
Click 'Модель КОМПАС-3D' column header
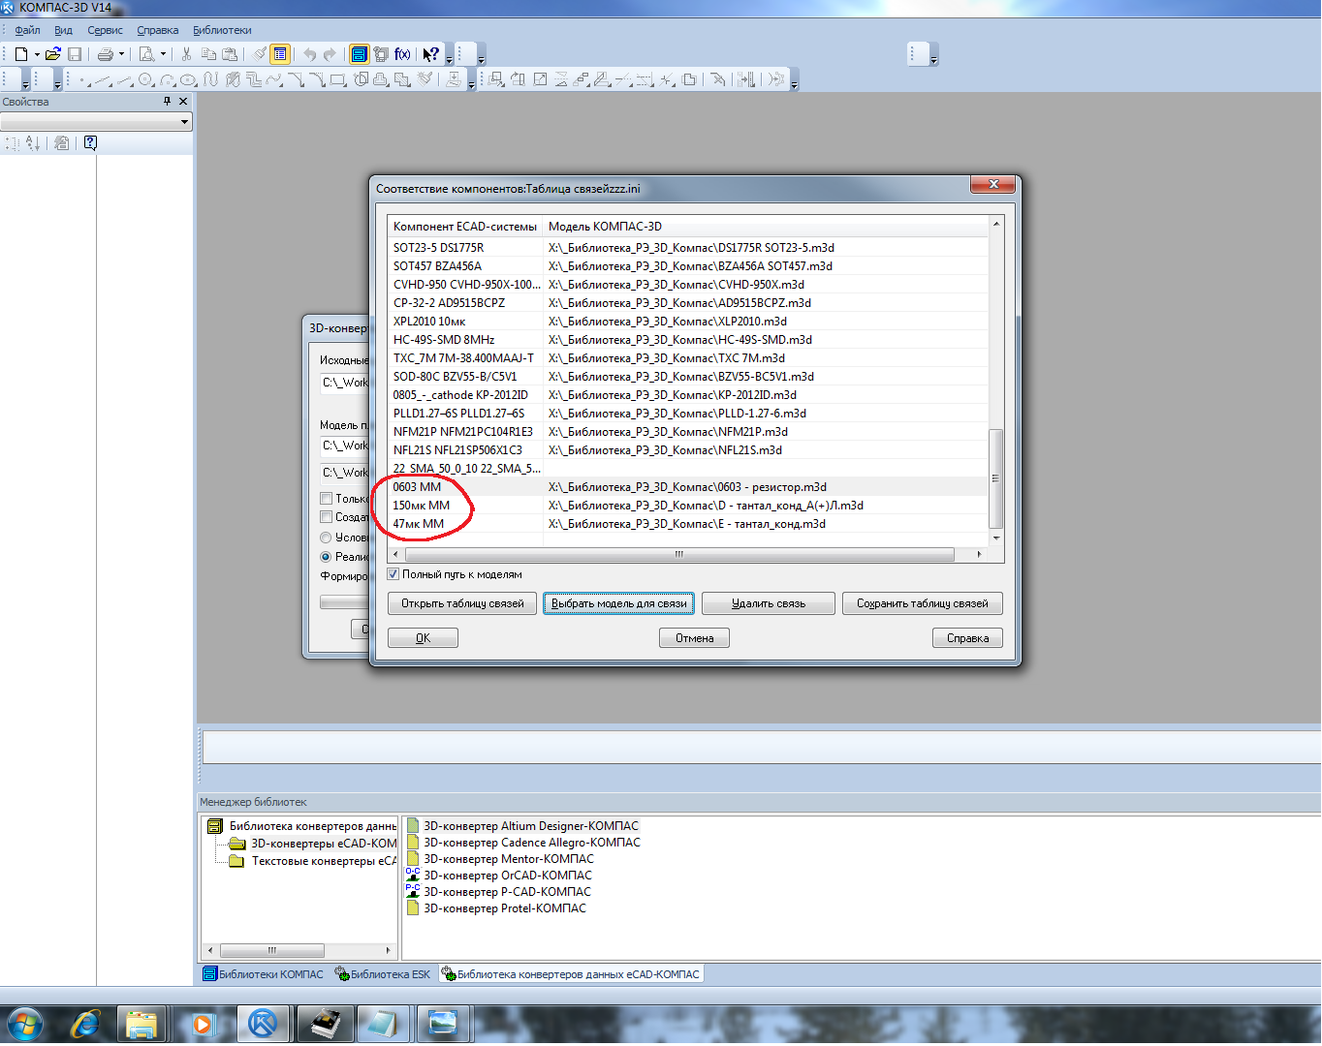click(766, 227)
